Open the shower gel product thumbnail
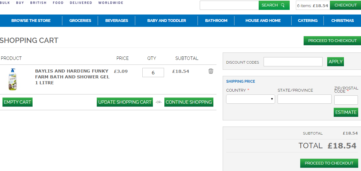Screen dimensions: 361x171 click(12, 79)
